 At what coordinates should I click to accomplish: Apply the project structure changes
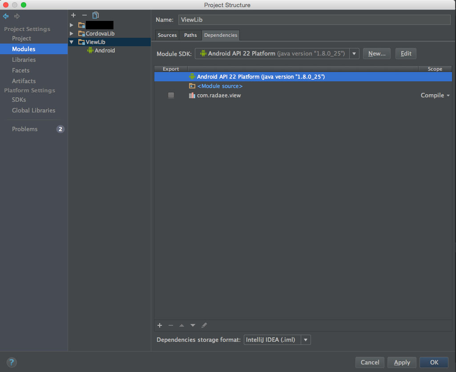tap(402, 362)
